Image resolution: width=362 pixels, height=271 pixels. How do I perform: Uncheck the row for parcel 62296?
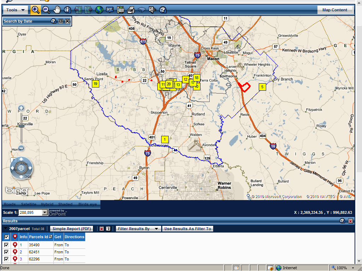(x=6, y=259)
